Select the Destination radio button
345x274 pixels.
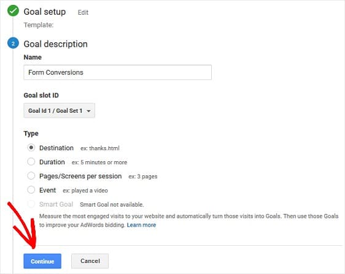tap(31, 148)
